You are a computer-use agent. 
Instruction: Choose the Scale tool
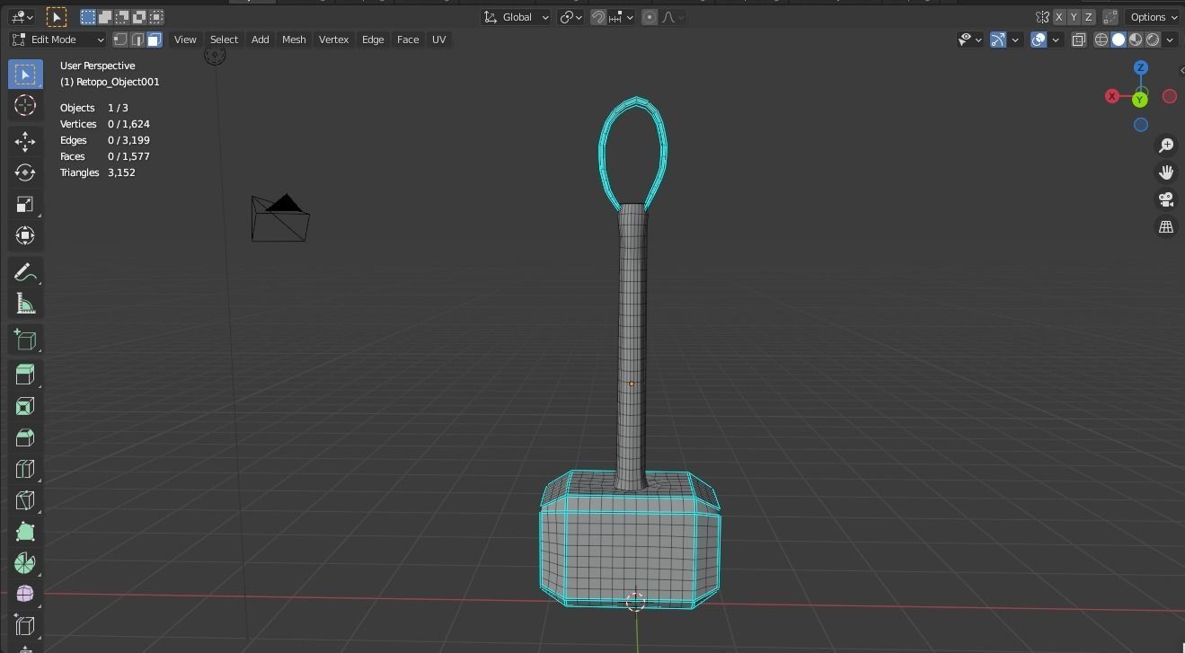pyautogui.click(x=25, y=204)
